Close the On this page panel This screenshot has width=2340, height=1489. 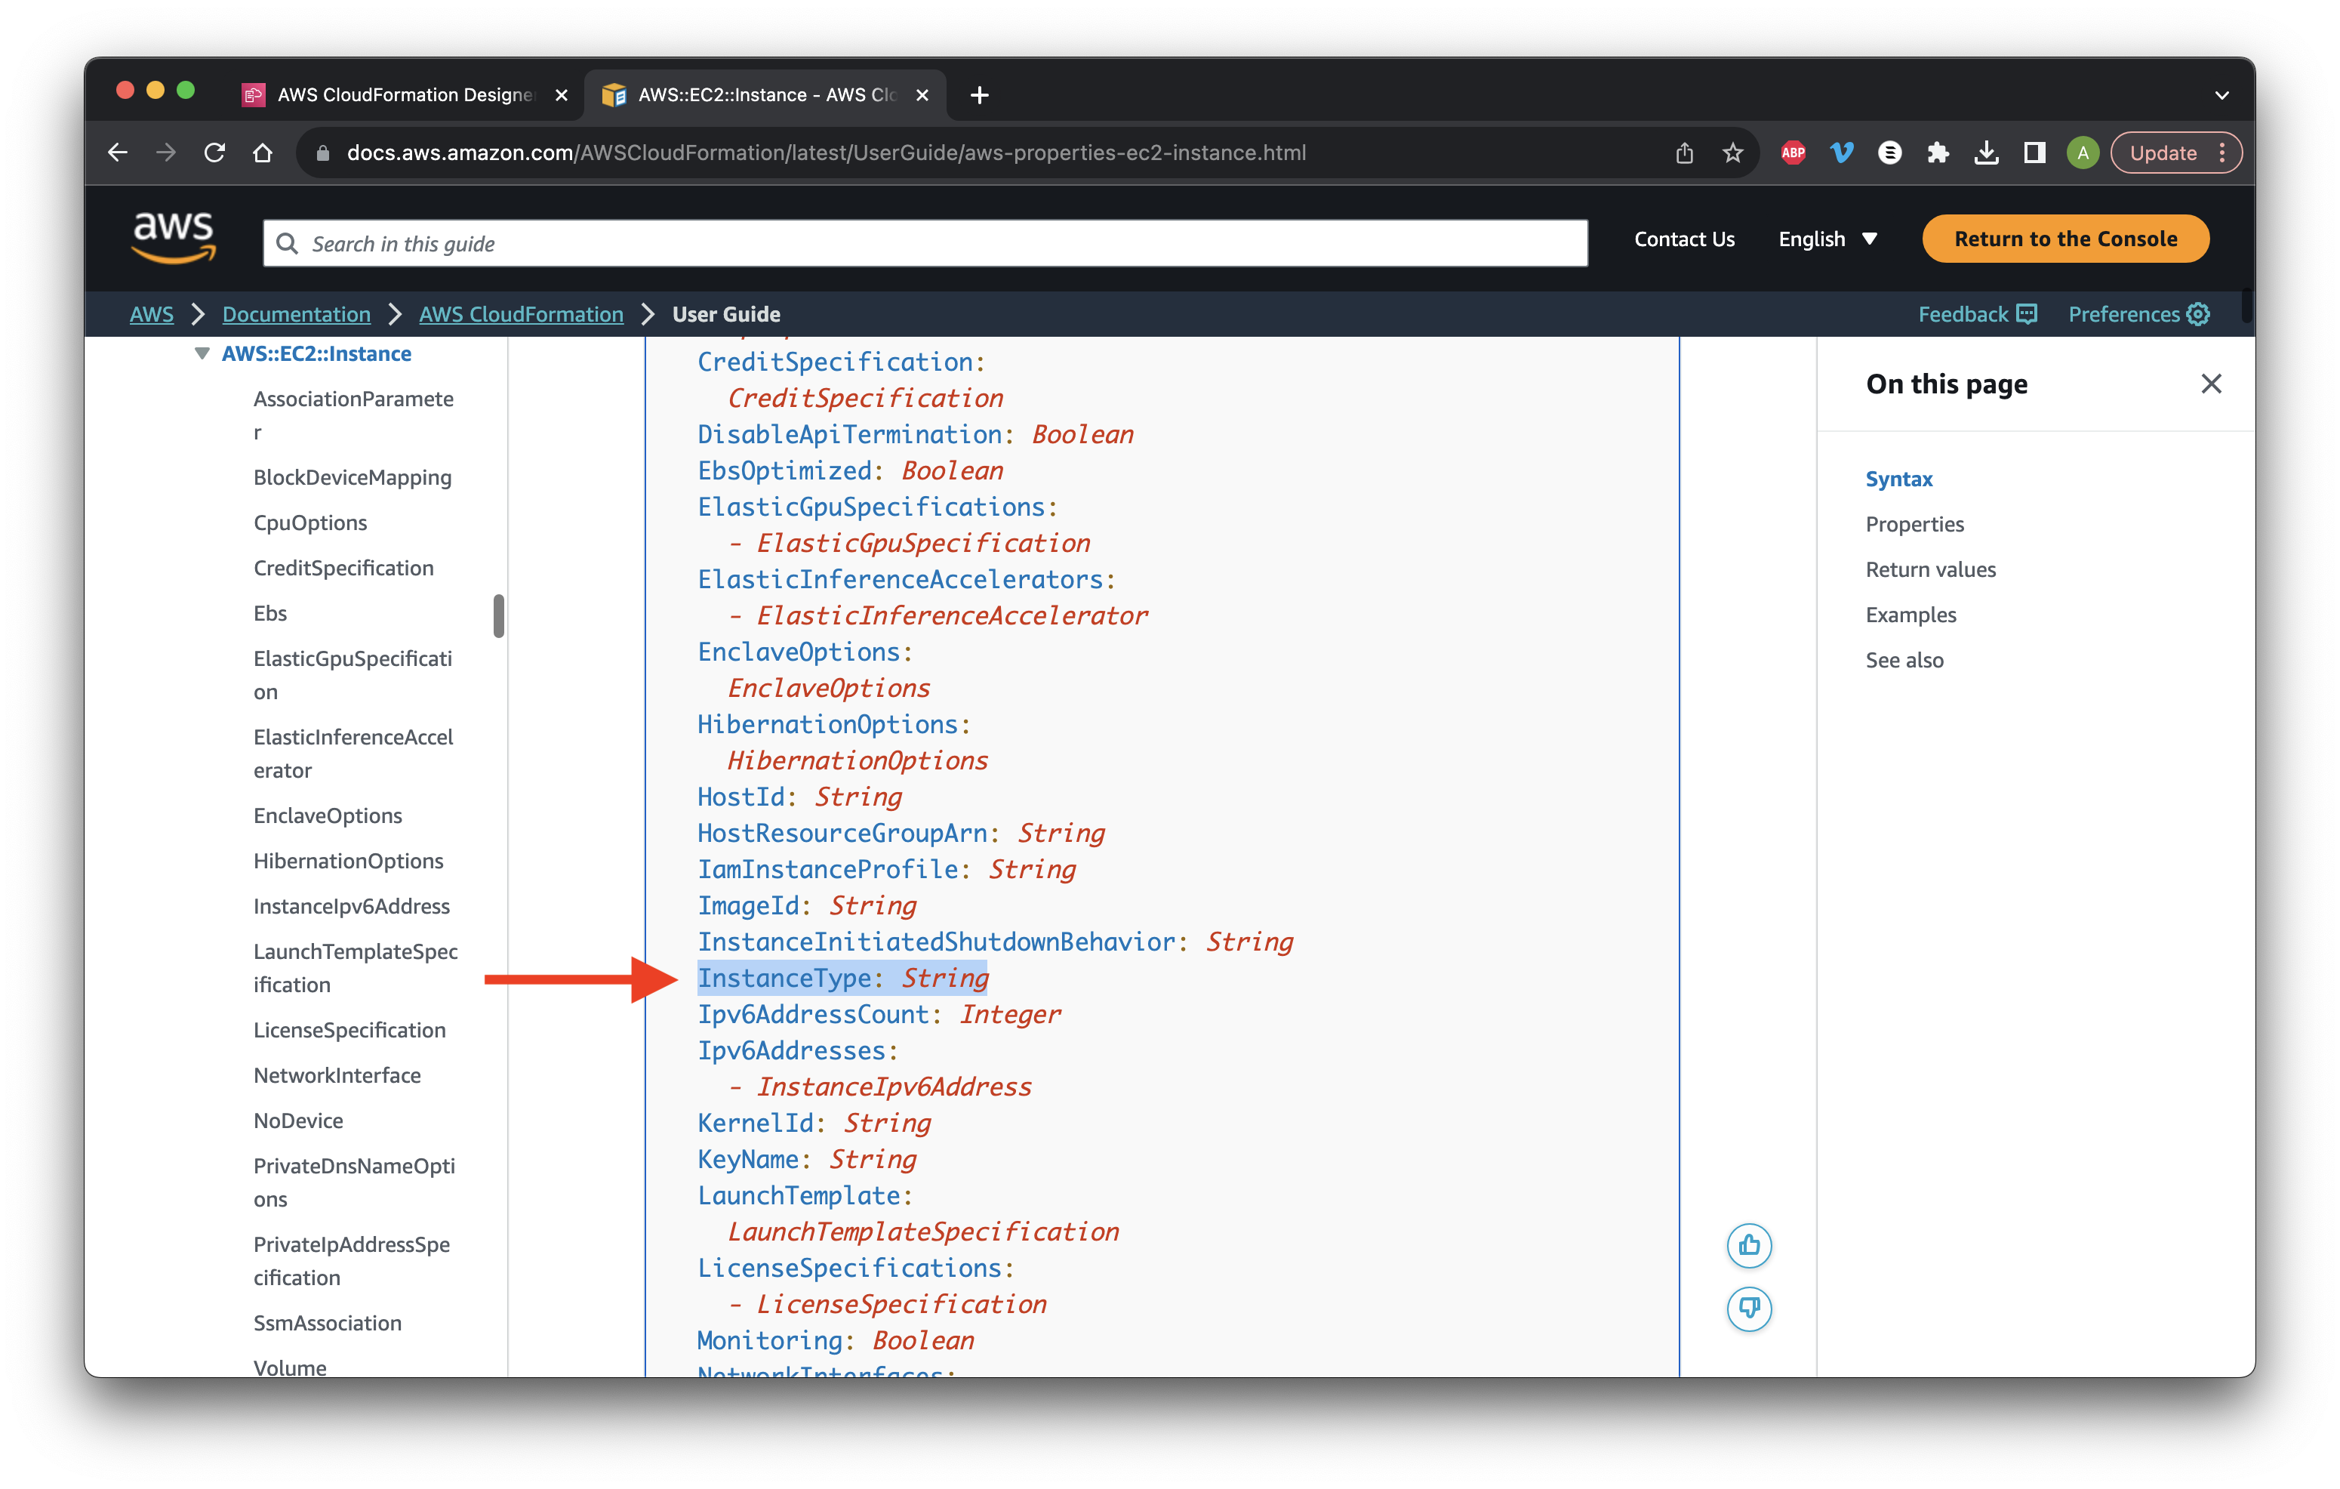pyautogui.click(x=2211, y=384)
